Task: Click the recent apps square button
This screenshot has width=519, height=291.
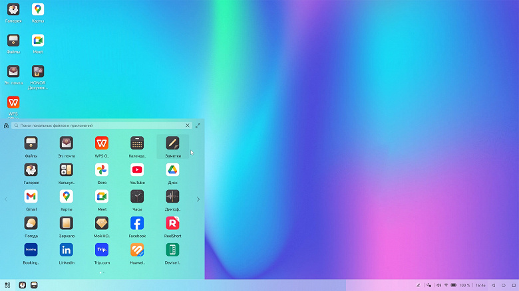Action: tap(514, 285)
